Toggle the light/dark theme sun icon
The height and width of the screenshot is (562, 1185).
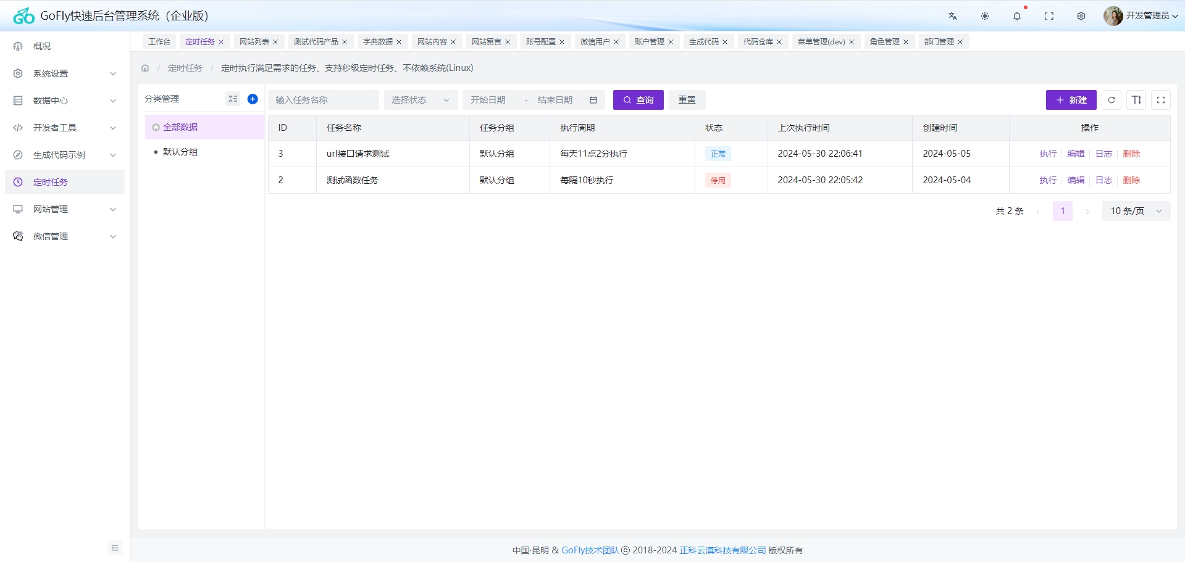(985, 16)
